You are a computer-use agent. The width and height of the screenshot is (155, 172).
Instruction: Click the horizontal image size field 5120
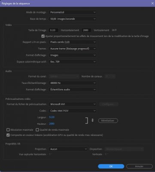pos(53,30)
